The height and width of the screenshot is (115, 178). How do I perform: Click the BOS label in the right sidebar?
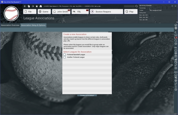[x=176, y=72]
